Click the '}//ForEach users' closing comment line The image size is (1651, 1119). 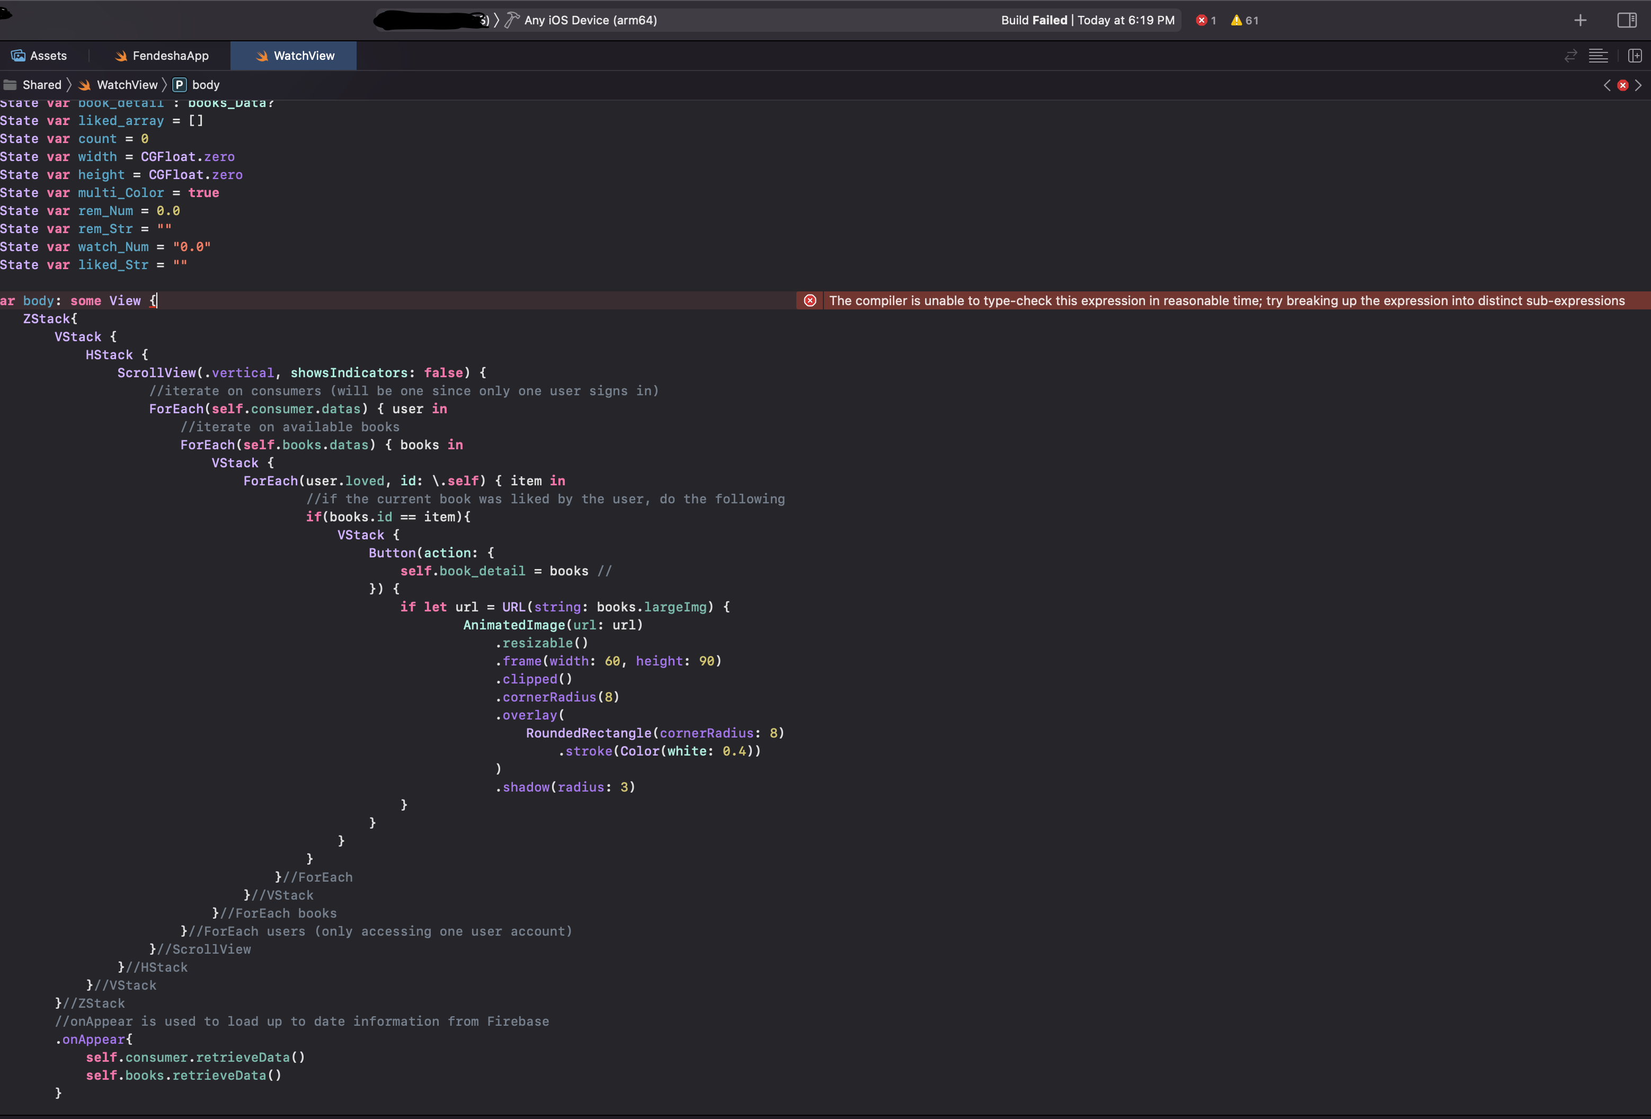(377, 931)
